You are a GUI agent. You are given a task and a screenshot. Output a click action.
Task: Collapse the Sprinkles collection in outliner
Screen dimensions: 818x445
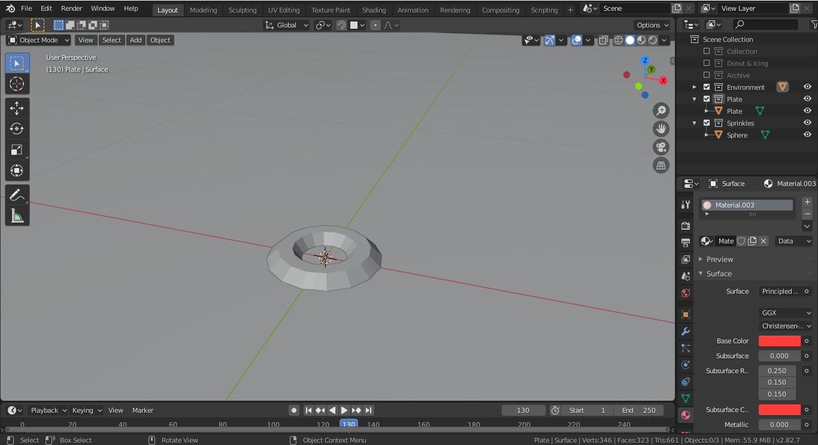pos(695,123)
